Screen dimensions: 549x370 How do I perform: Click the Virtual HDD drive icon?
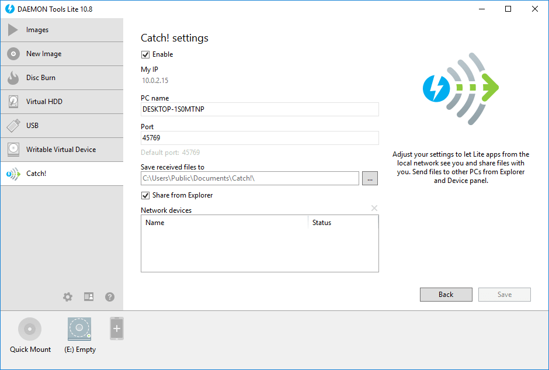(13, 102)
